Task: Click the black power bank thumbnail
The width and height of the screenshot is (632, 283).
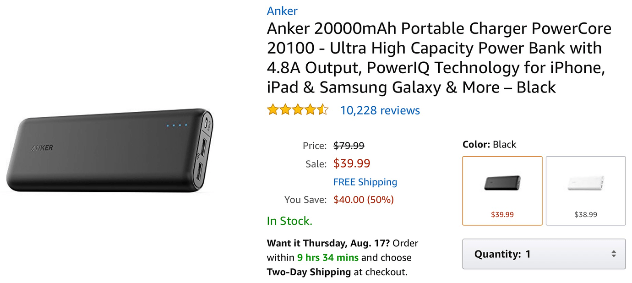Action: [x=502, y=183]
